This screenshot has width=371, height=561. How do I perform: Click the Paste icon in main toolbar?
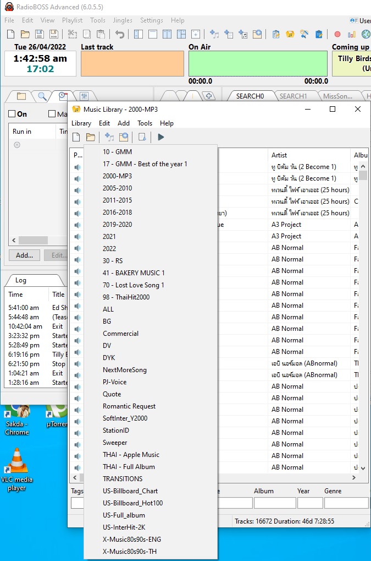tap(101, 34)
